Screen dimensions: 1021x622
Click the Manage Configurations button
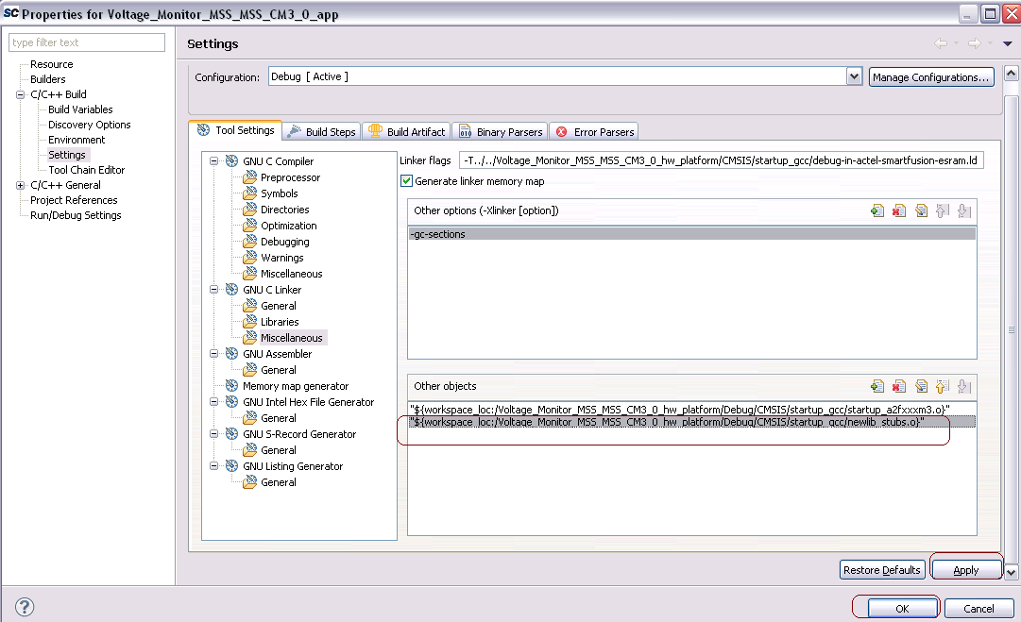931,76
